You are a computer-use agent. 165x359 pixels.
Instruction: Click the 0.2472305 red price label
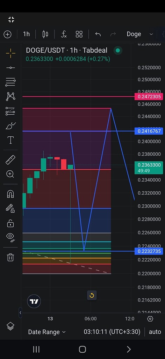tap(149, 97)
